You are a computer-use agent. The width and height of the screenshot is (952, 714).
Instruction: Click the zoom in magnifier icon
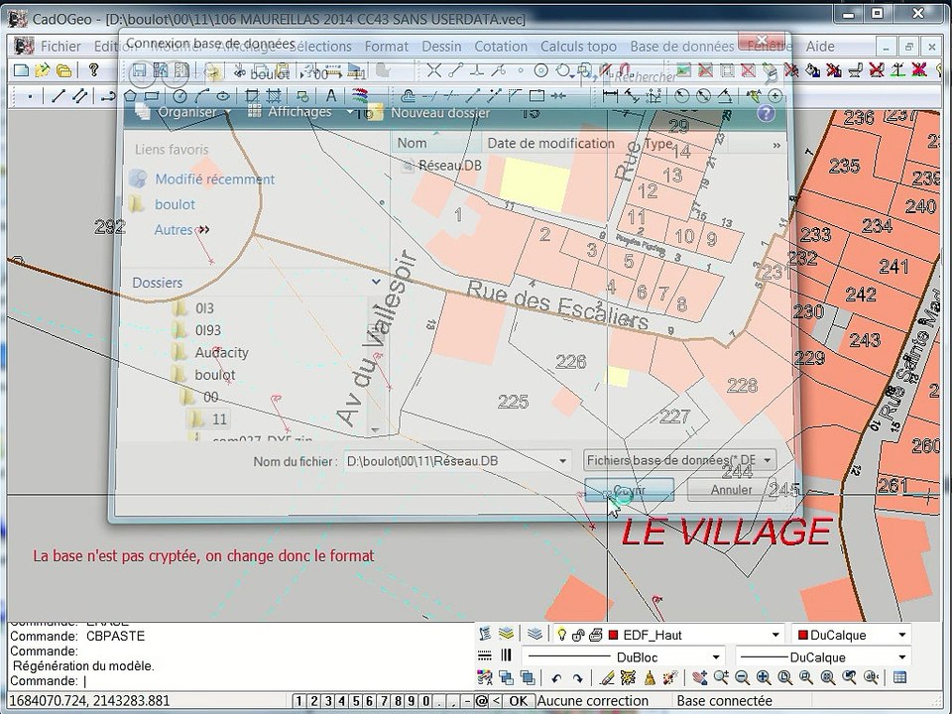(764, 677)
